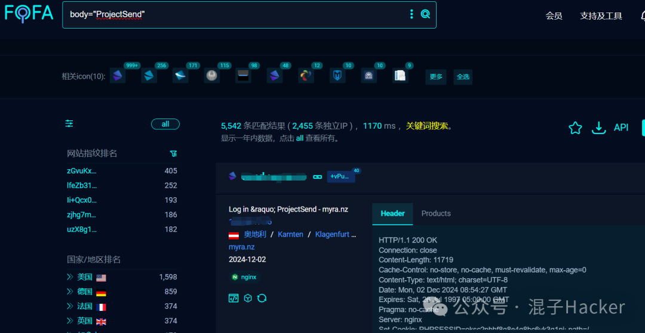
Task: Click the funnel icon beside 网站指纹排名
Action: [174, 153]
